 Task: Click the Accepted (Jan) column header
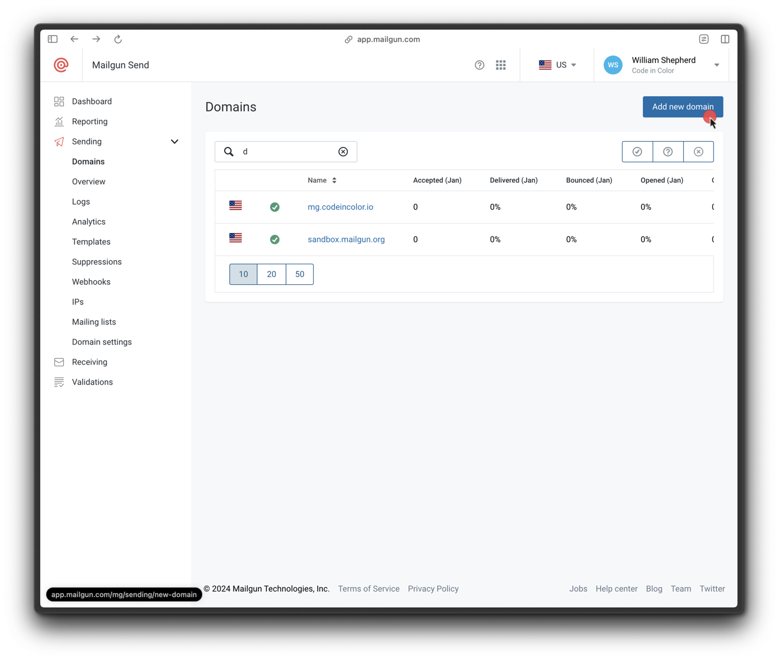tap(437, 180)
